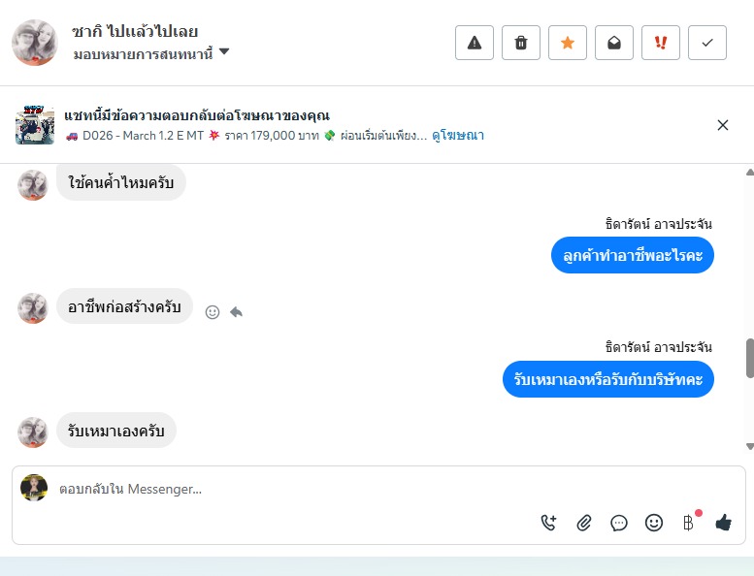Click the chat scrollbar thumb

(x=749, y=358)
